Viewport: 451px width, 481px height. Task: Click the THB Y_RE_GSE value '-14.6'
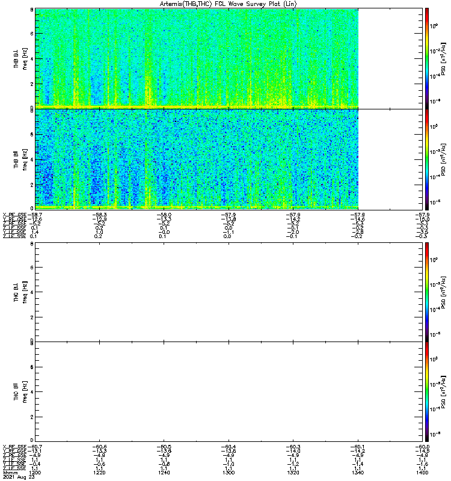point(358,219)
